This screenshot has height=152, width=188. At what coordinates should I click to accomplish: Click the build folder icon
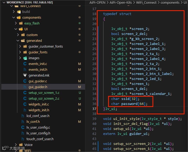[x=19, y=12]
